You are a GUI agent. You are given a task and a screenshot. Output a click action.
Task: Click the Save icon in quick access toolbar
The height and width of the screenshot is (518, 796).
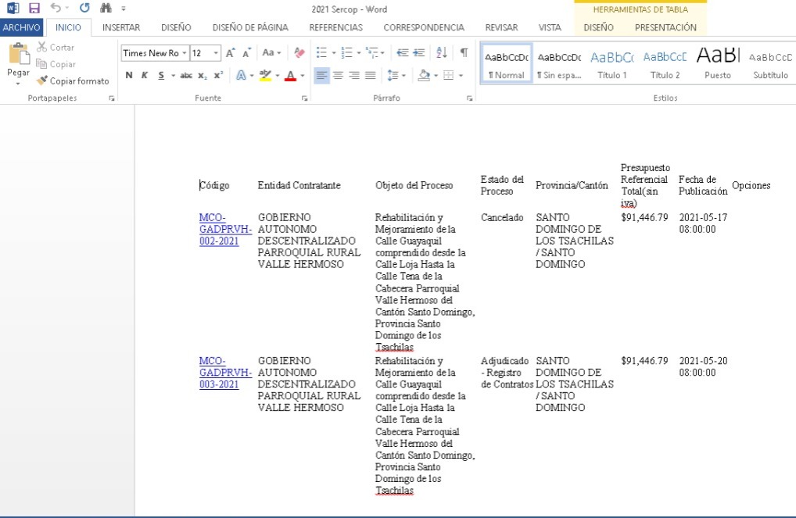tap(34, 9)
